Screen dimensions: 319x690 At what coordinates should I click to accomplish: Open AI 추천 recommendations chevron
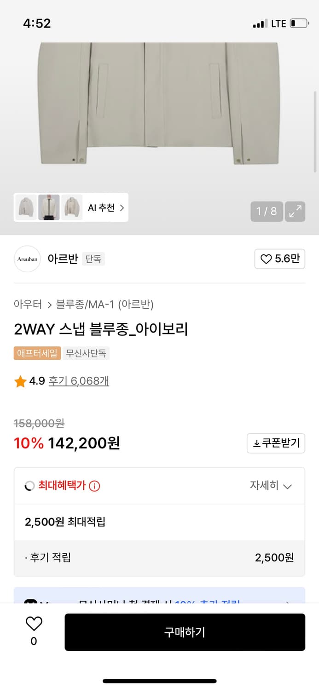(x=122, y=208)
